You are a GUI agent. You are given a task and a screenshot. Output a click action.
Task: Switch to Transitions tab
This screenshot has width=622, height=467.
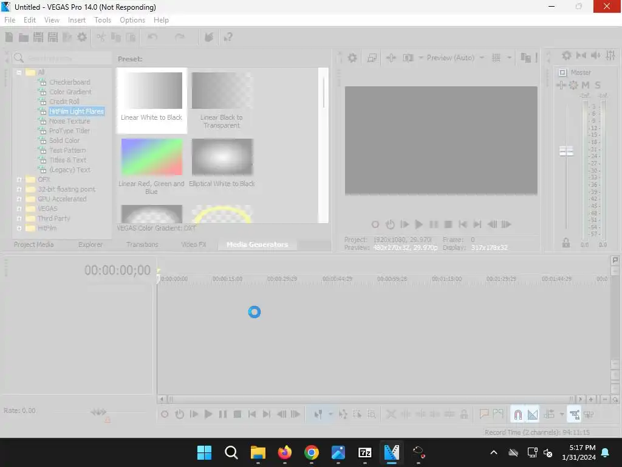click(x=142, y=244)
